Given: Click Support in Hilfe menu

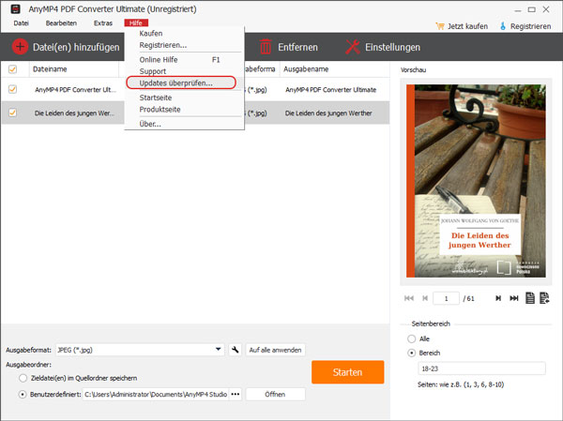Looking at the screenshot, I should point(153,71).
